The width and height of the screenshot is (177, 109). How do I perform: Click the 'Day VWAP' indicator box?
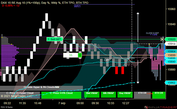pos(125,95)
